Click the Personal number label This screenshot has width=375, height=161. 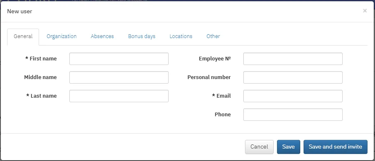[209, 77]
